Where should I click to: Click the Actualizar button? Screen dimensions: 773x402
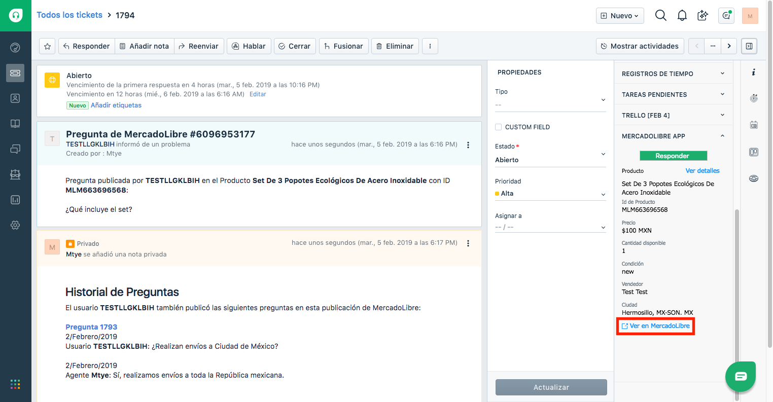point(551,387)
